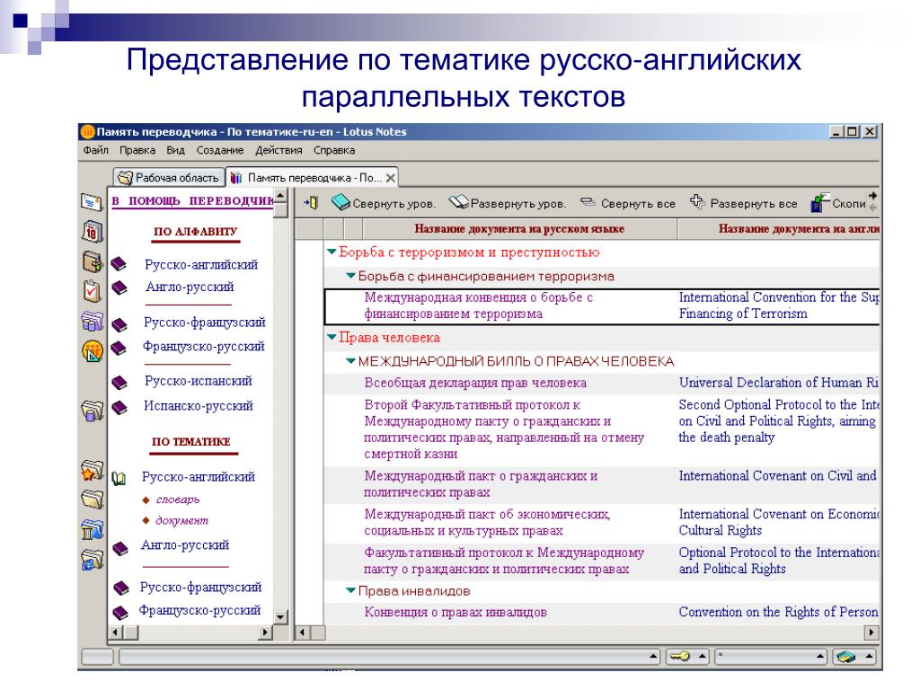Image resolution: width=920 pixels, height=690 pixels.
Task: Open the словарь sub-link
Action: point(178,500)
